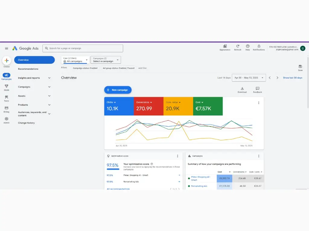The width and height of the screenshot is (309, 231).
Task: Click the bar chart icon in Campaigns card header
Action: (190, 156)
